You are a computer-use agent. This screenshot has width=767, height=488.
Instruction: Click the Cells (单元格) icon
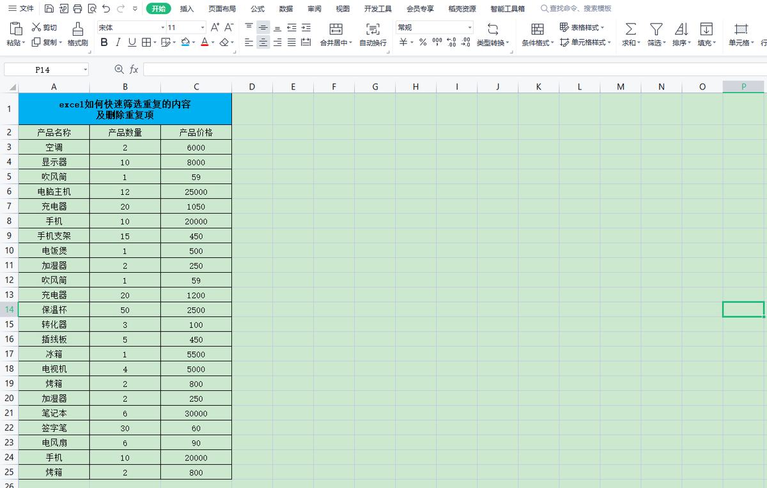click(x=741, y=29)
